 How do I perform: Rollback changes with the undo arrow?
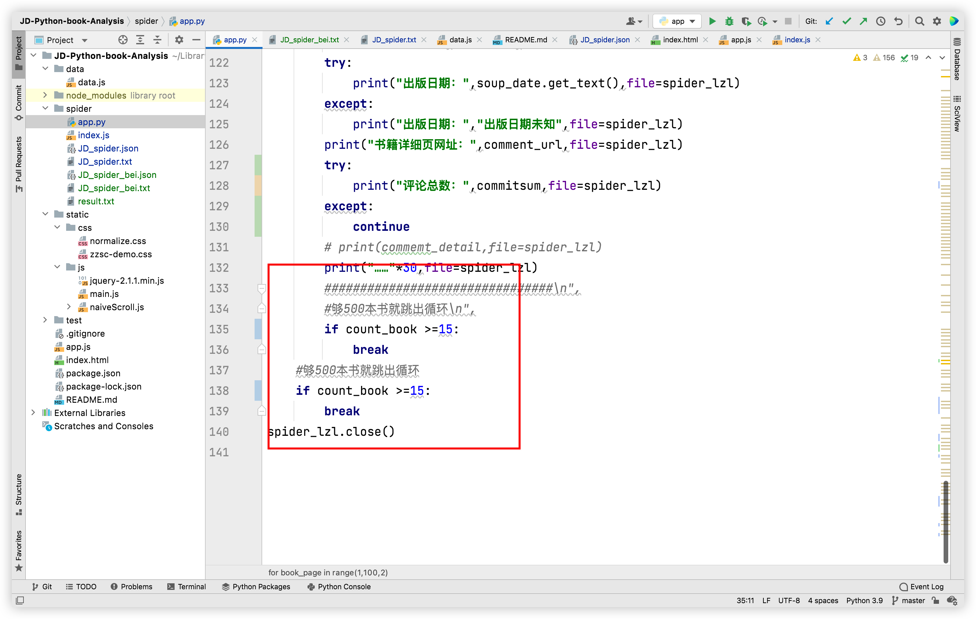[x=898, y=21]
